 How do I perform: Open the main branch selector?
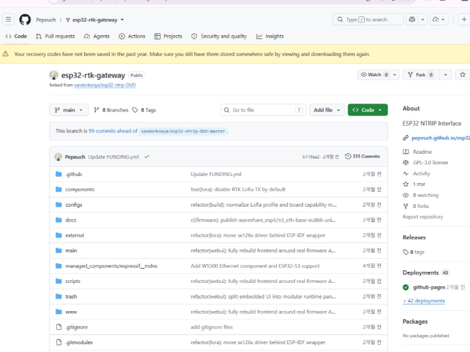(x=69, y=110)
